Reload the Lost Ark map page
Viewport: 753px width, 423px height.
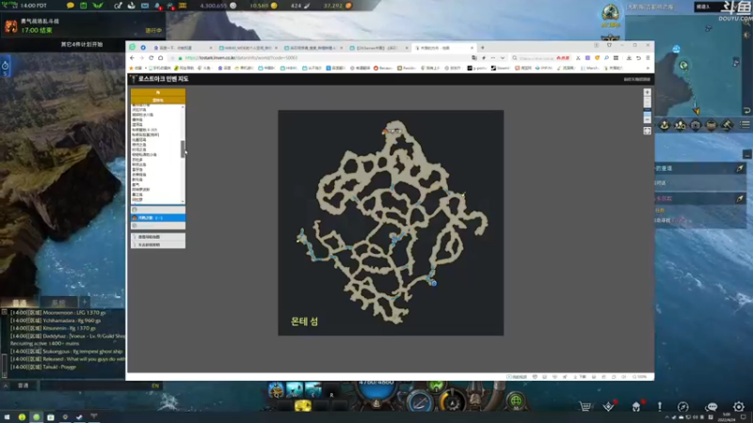pos(151,58)
